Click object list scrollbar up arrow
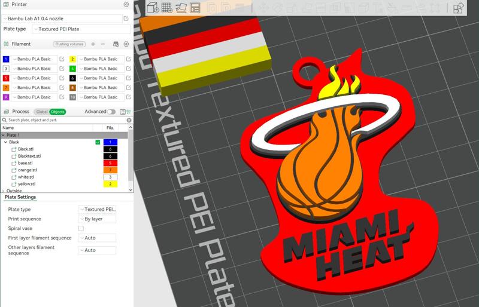Viewport: 479px width, 307px height. [x=131, y=127]
